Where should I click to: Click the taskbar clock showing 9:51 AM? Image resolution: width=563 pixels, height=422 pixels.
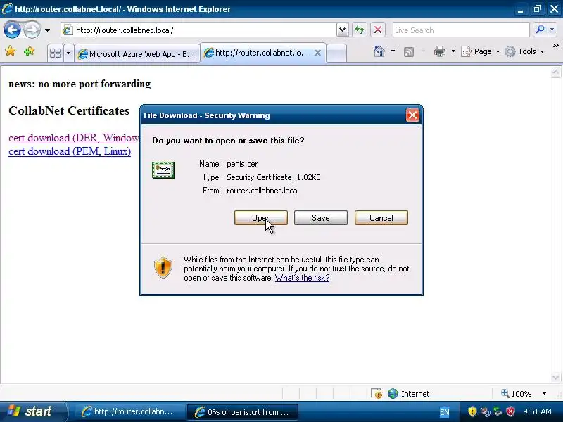pos(537,411)
